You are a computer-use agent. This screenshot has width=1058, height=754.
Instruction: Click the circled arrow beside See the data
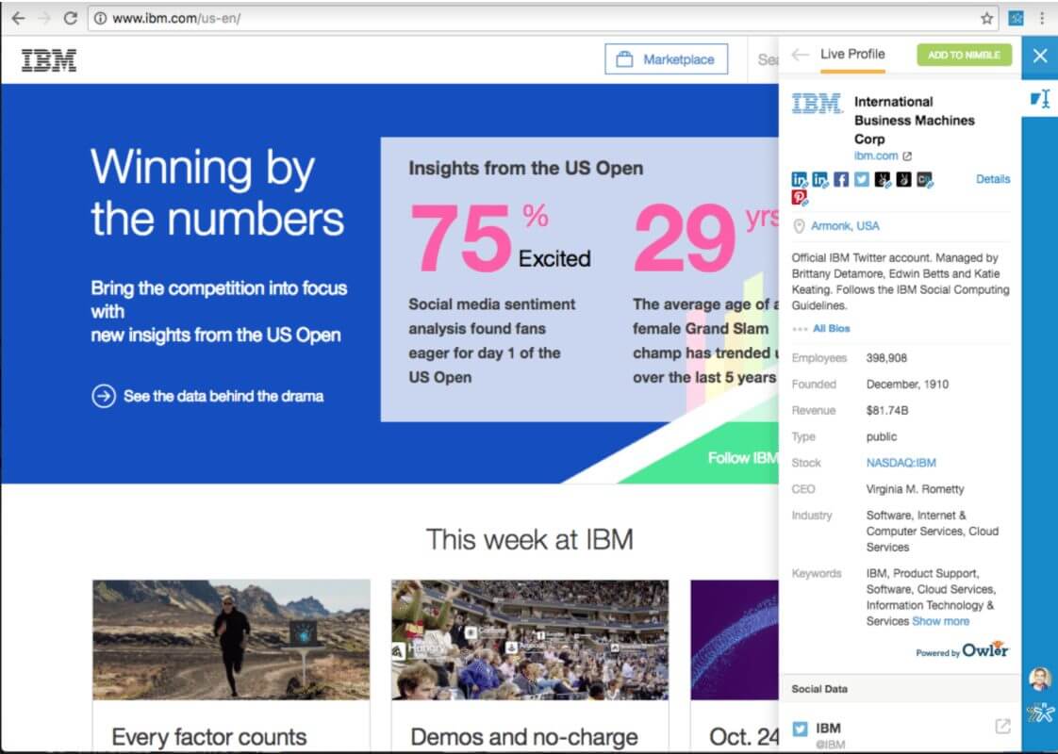[x=103, y=396]
